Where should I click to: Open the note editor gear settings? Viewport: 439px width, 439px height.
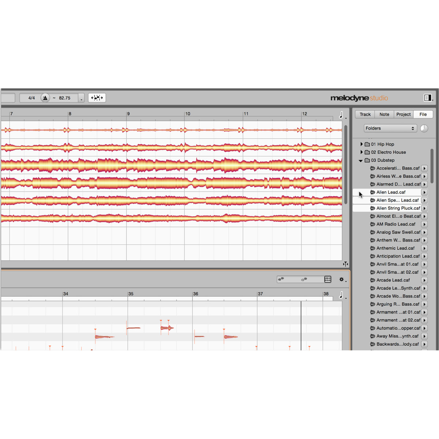tap(342, 279)
